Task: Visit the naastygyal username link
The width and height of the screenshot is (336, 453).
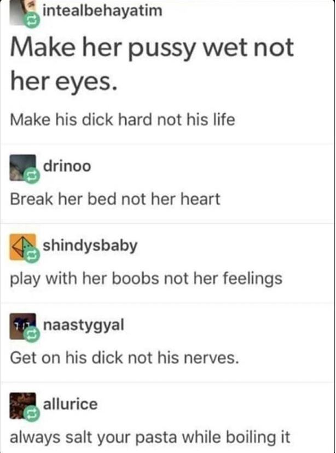Action: (x=84, y=326)
